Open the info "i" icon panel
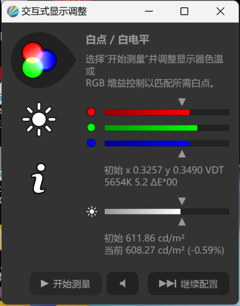The height and width of the screenshot is (306, 240). click(39, 178)
